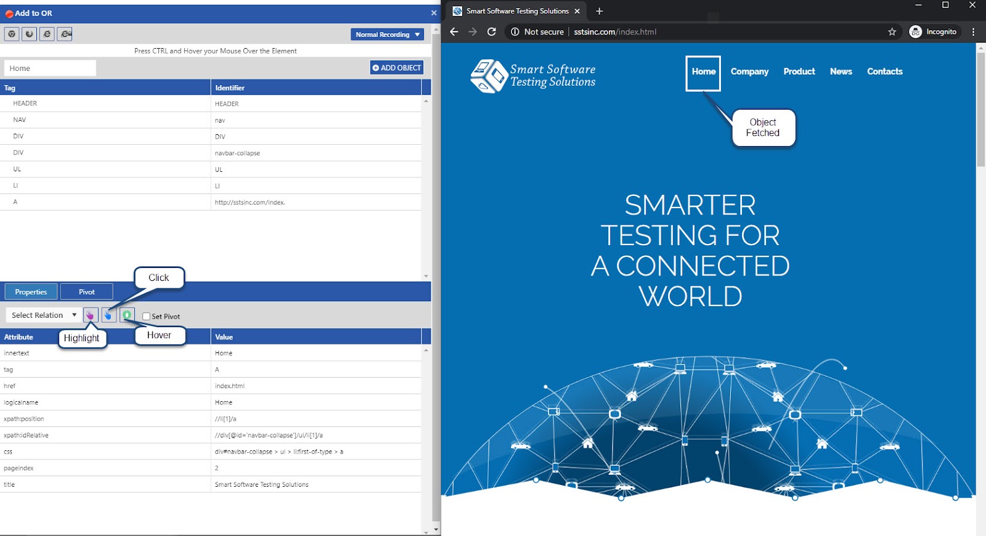Open the News menu on website
The image size is (986, 536).
point(841,71)
